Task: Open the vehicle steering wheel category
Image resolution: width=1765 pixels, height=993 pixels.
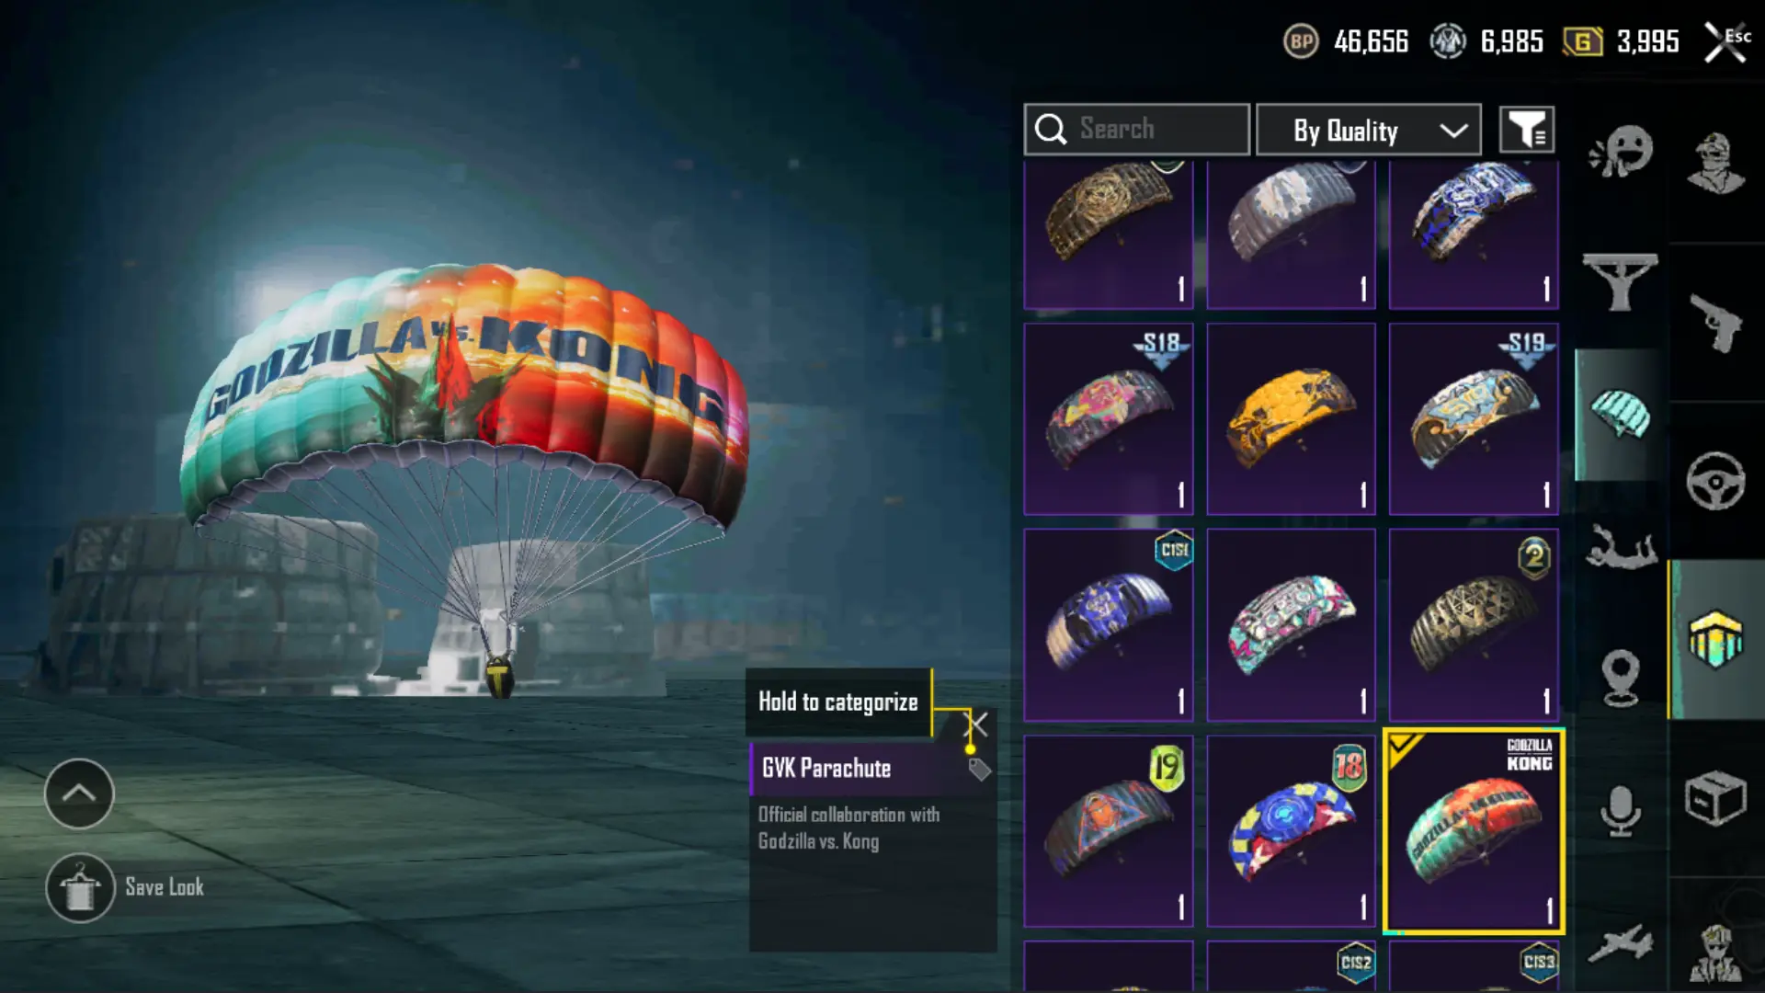Action: (x=1715, y=480)
